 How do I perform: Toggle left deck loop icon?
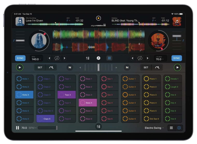(57, 58)
